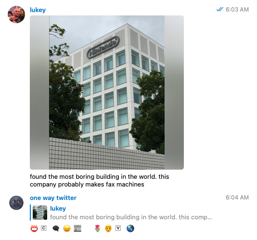Click the red calendar emoji
This screenshot has height=240, width=257.
(x=34, y=228)
